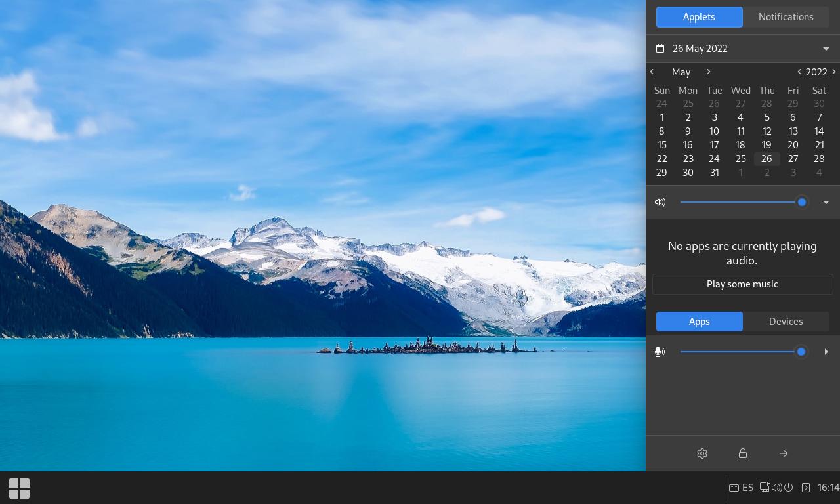Collapse the sound output applet arrow

(x=826, y=202)
